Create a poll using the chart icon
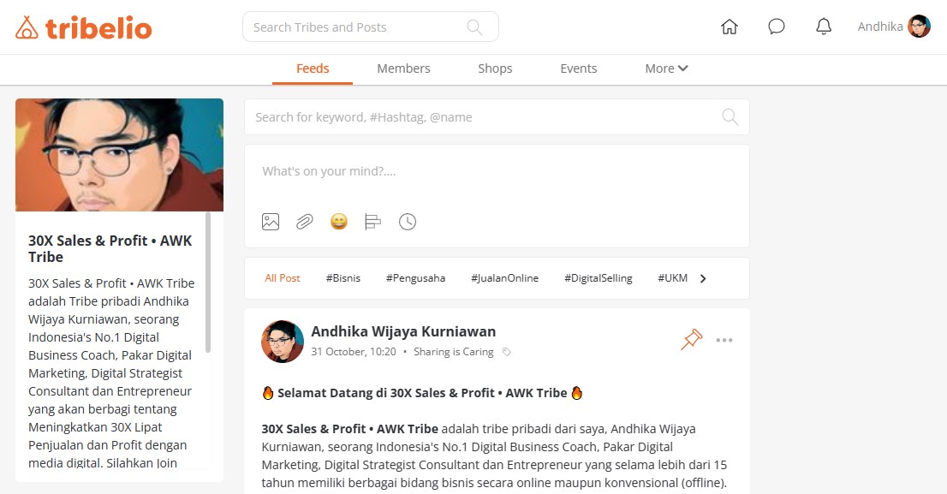The image size is (947, 494). click(372, 222)
